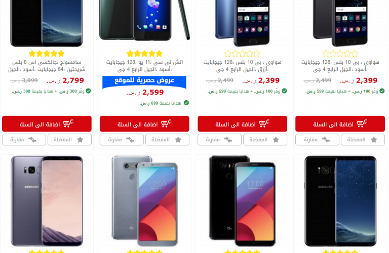The width and height of the screenshot is (389, 253).
Task: Click the exclusive website offers blue banner
Action: coord(144,82)
